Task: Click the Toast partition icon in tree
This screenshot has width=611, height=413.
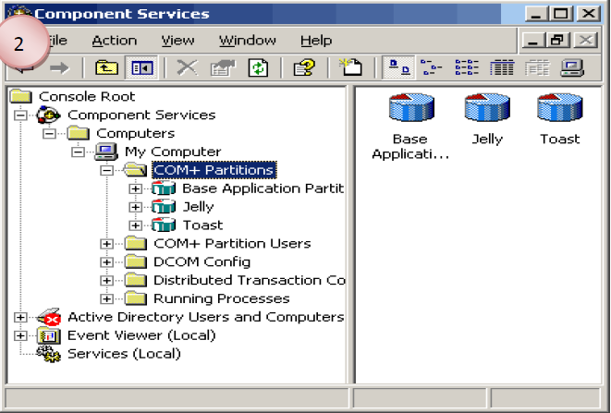Action: 164,225
